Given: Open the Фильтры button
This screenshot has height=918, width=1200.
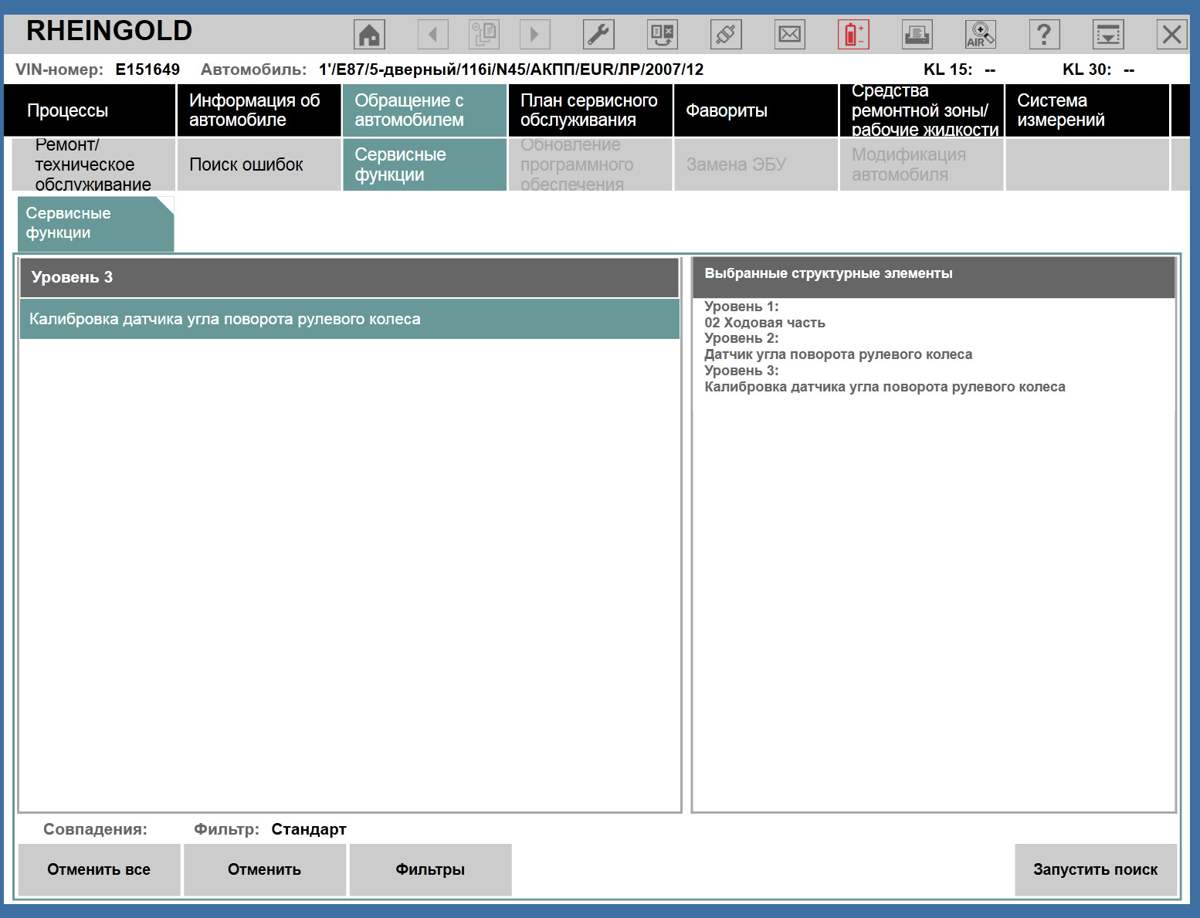Looking at the screenshot, I should tap(430, 869).
